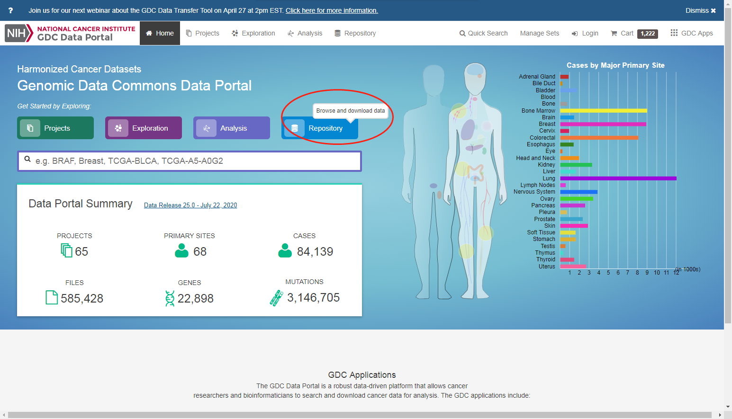Click the Genes DNA helix icon
The image size is (732, 419).
tap(170, 298)
